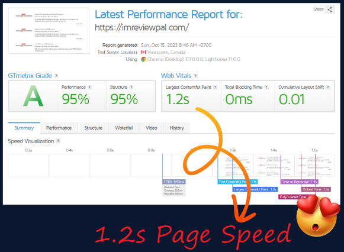Open the History tab
Viewport: 344px width, 252px height.
pos(176,128)
